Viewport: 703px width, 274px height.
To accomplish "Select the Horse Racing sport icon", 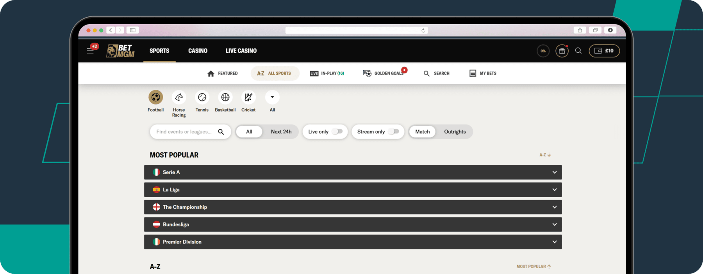I will point(179,97).
